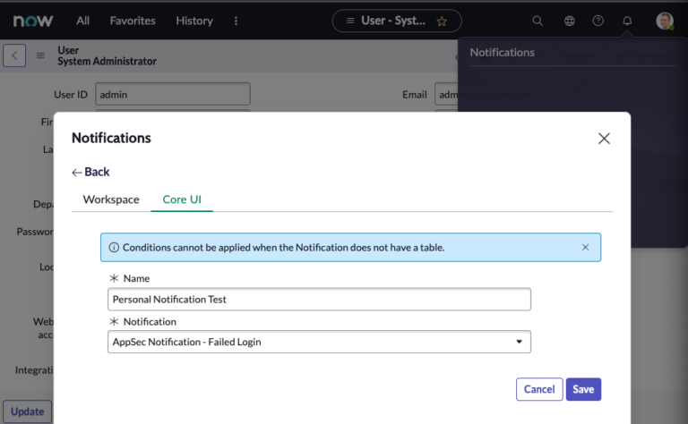Dismiss the conditions info banner
Viewport: 688px width, 424px height.
tap(585, 248)
